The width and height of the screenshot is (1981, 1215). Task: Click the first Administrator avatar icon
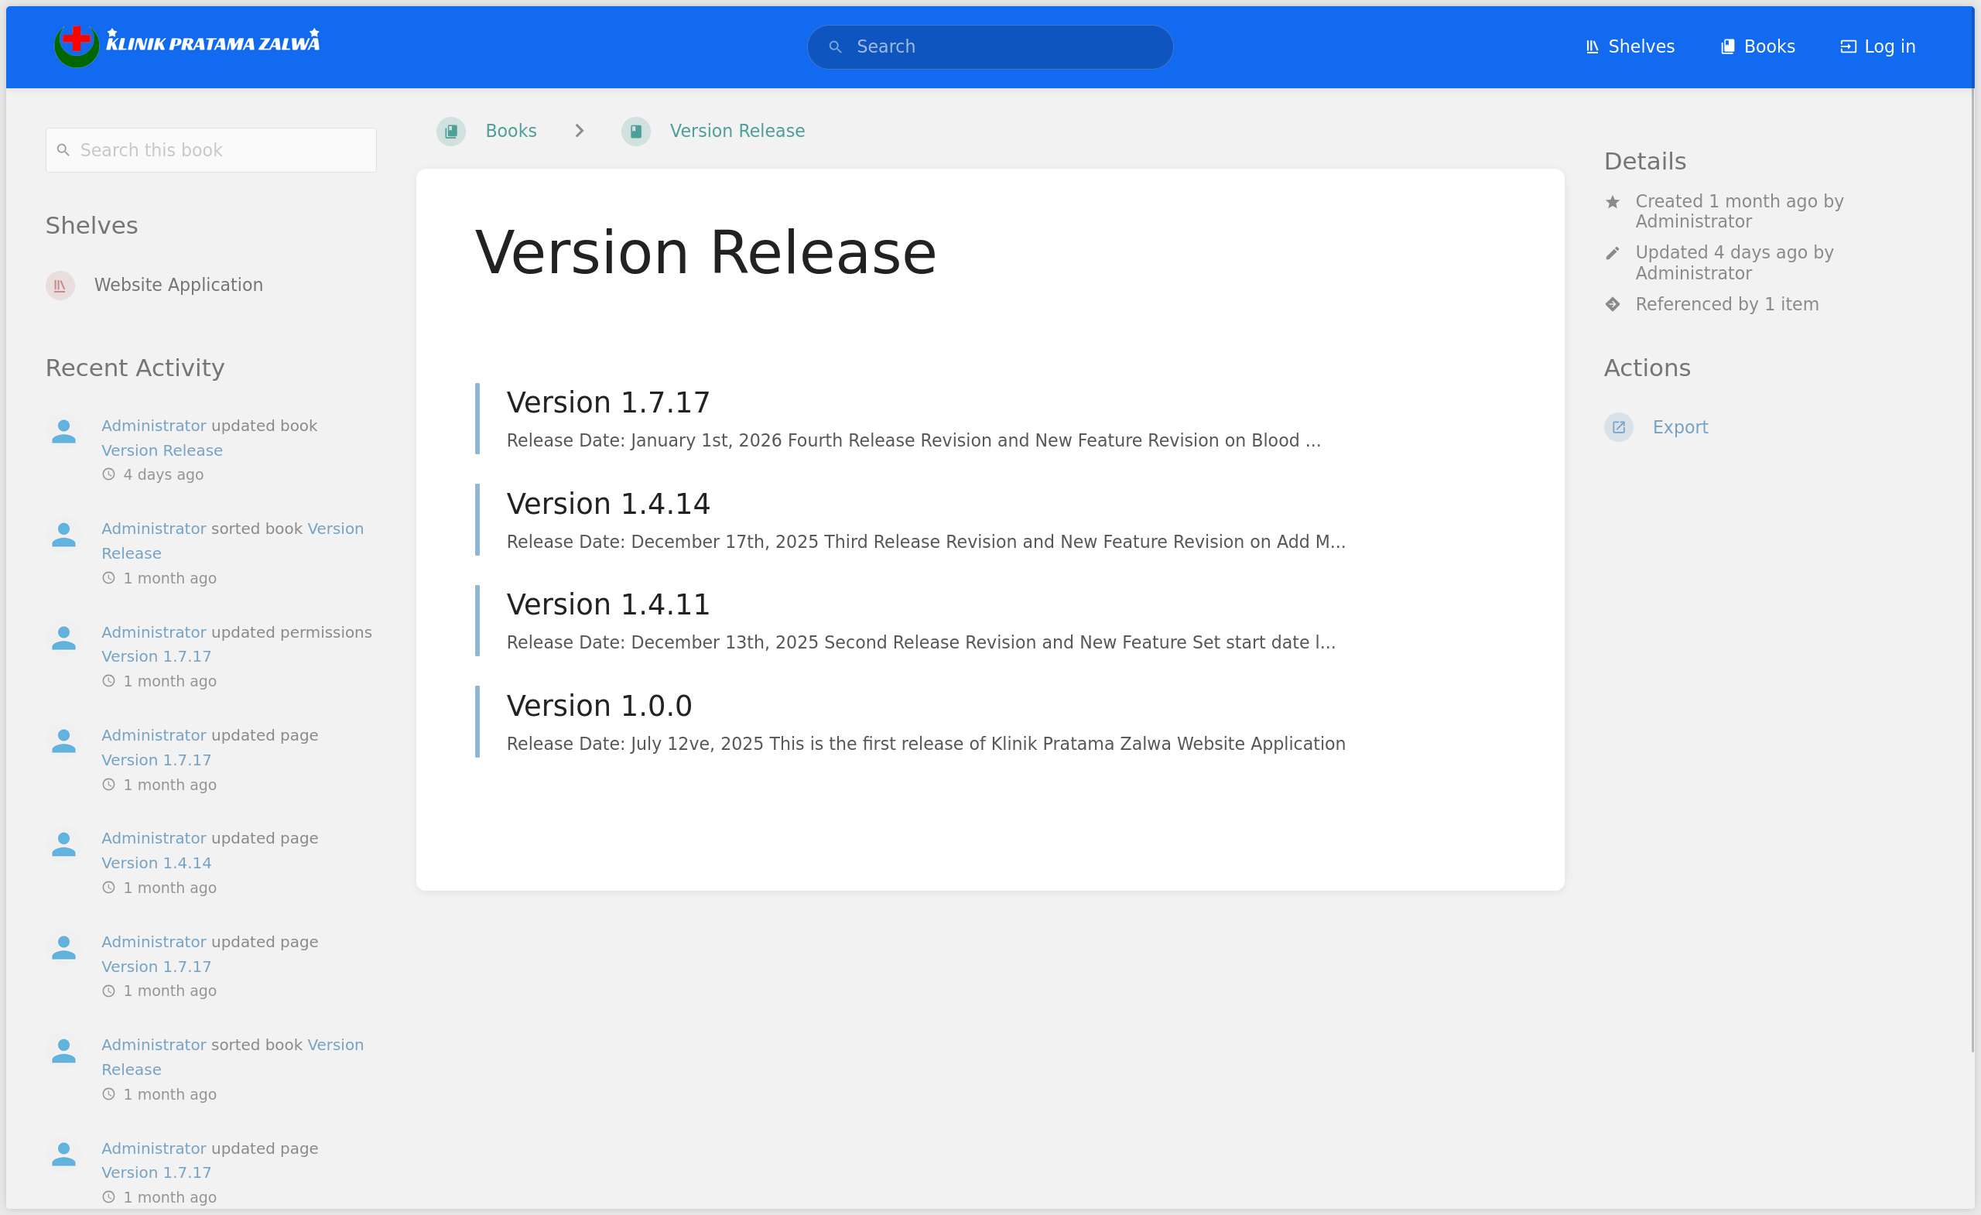63,431
